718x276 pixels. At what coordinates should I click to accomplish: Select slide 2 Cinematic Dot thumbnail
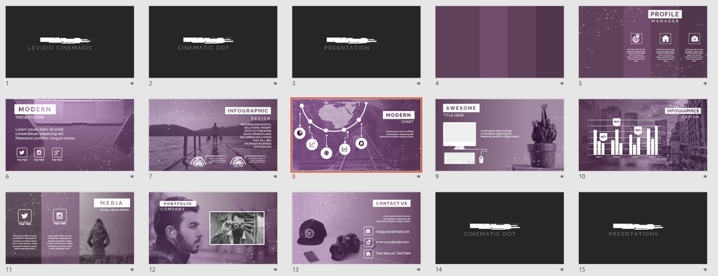[213, 42]
